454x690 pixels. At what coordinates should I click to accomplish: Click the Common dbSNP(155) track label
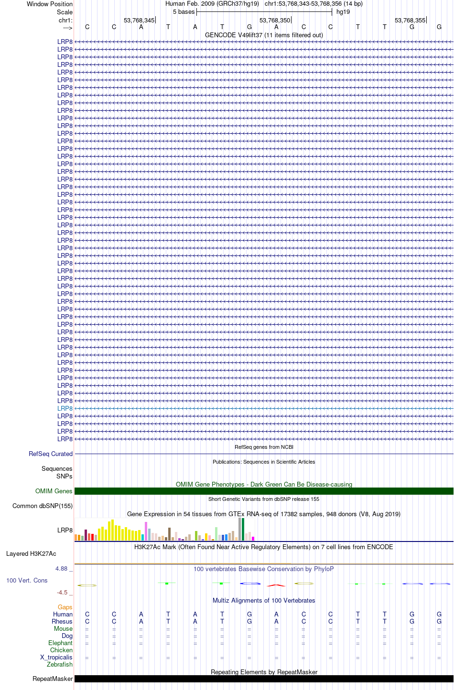43,506
